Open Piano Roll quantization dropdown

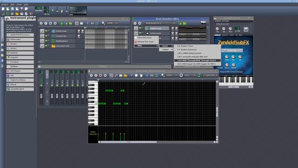click(x=190, y=76)
